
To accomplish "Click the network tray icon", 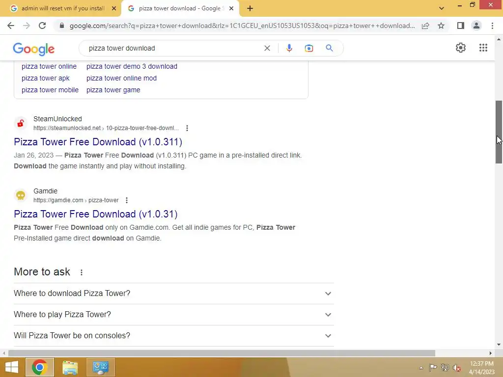I will 445,368.
